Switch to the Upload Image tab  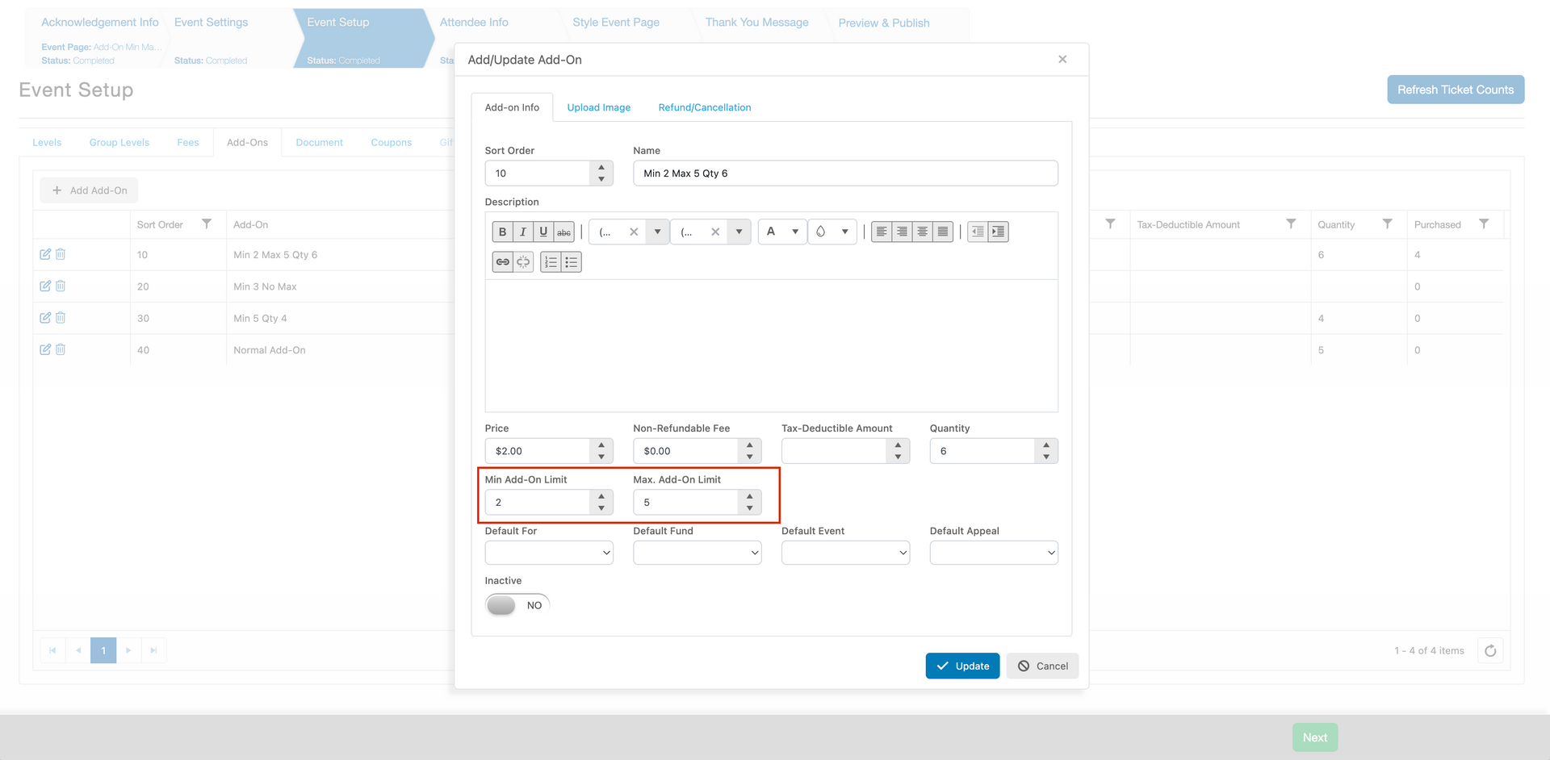point(599,107)
